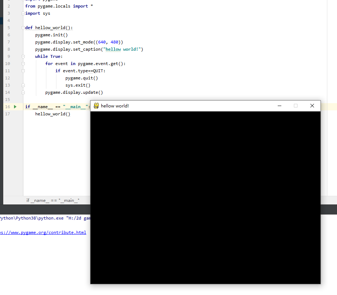The image size is (337, 295).
Task: Collapse the def hellow_world function fold
Action: coord(23,28)
